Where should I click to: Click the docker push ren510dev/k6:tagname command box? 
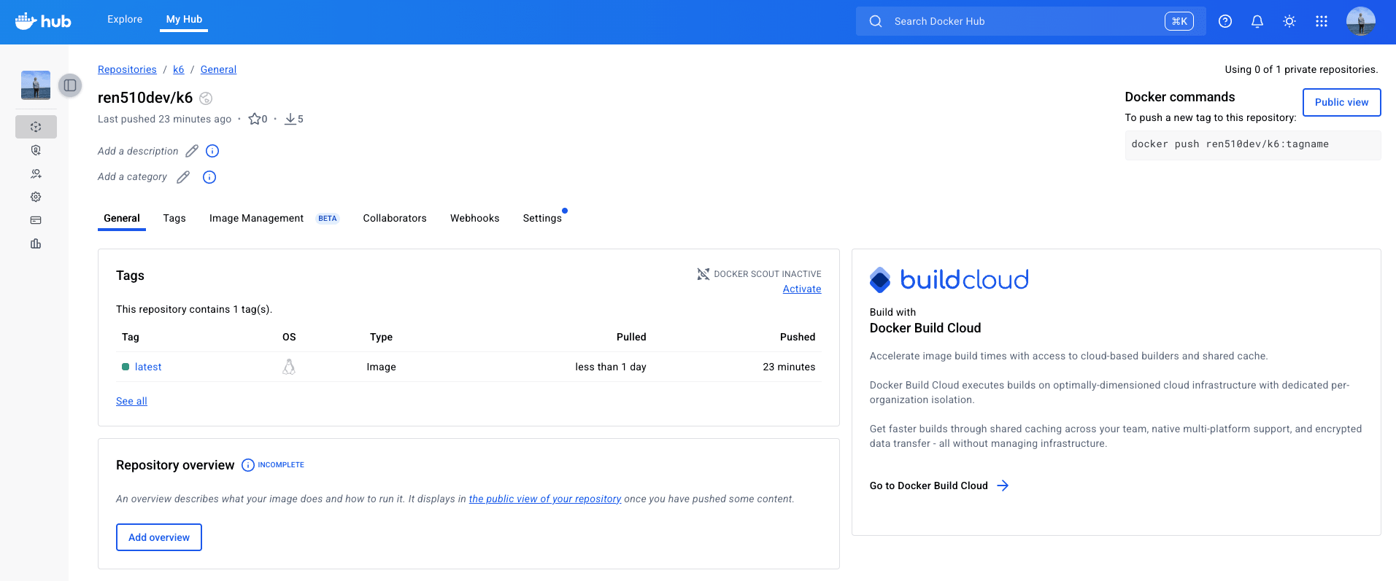1253,145
